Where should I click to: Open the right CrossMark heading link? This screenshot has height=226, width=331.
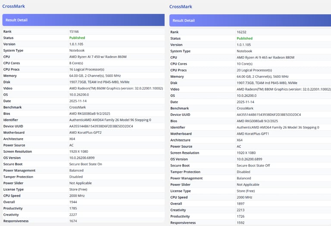(181, 7)
